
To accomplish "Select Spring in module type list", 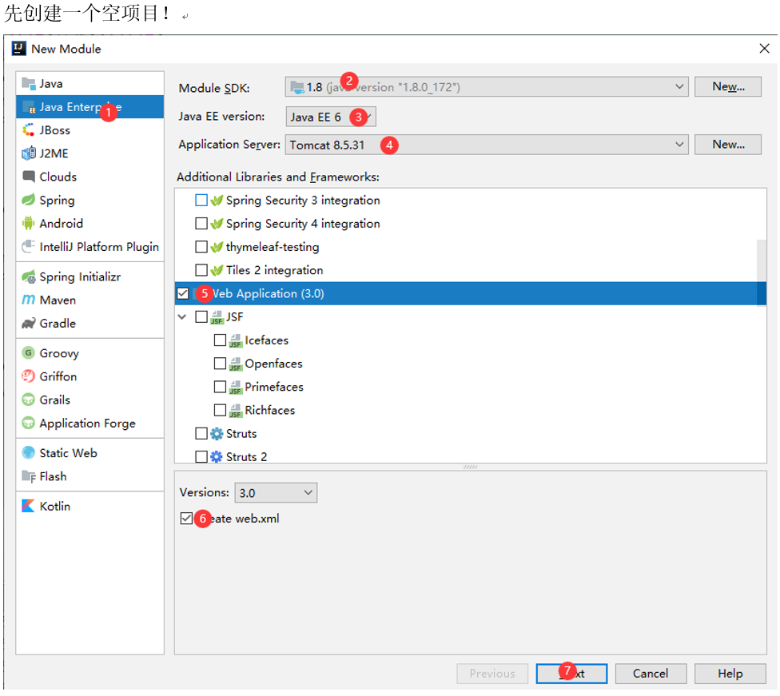I will coord(90,200).
